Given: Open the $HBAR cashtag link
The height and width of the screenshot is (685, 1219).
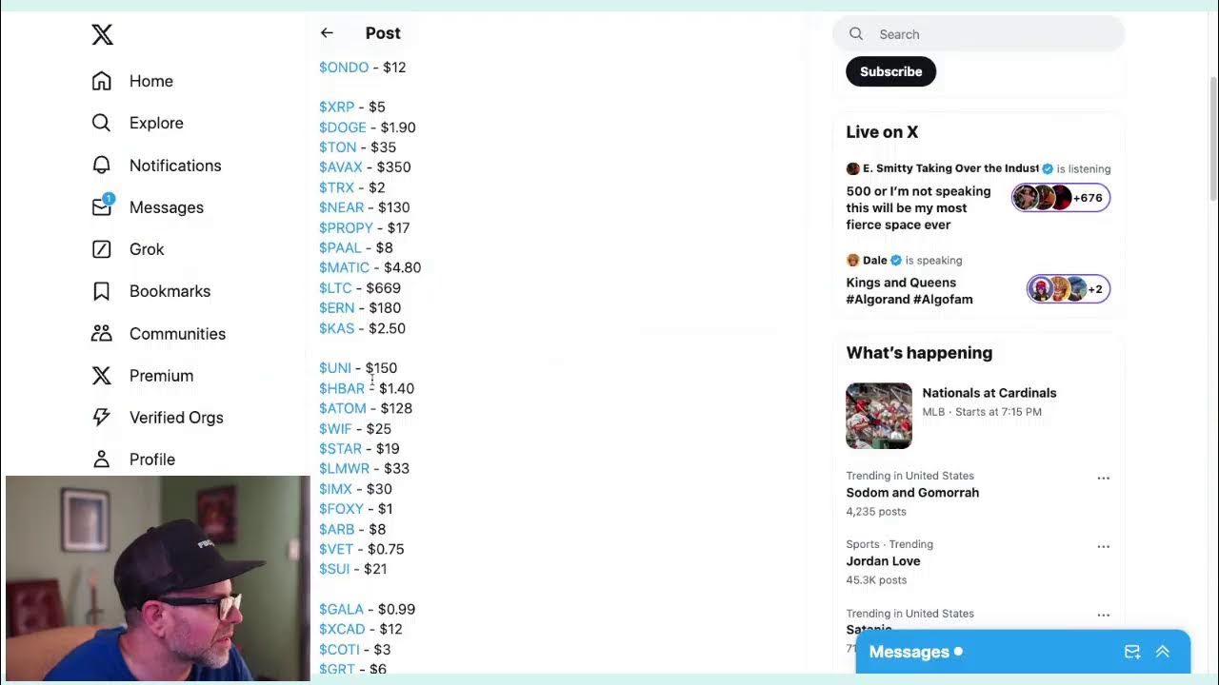Looking at the screenshot, I should tap(342, 388).
